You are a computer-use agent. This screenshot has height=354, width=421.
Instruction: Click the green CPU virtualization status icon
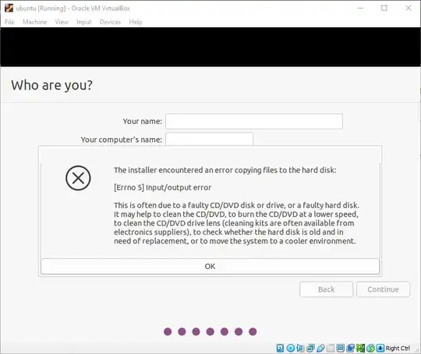pos(361,348)
